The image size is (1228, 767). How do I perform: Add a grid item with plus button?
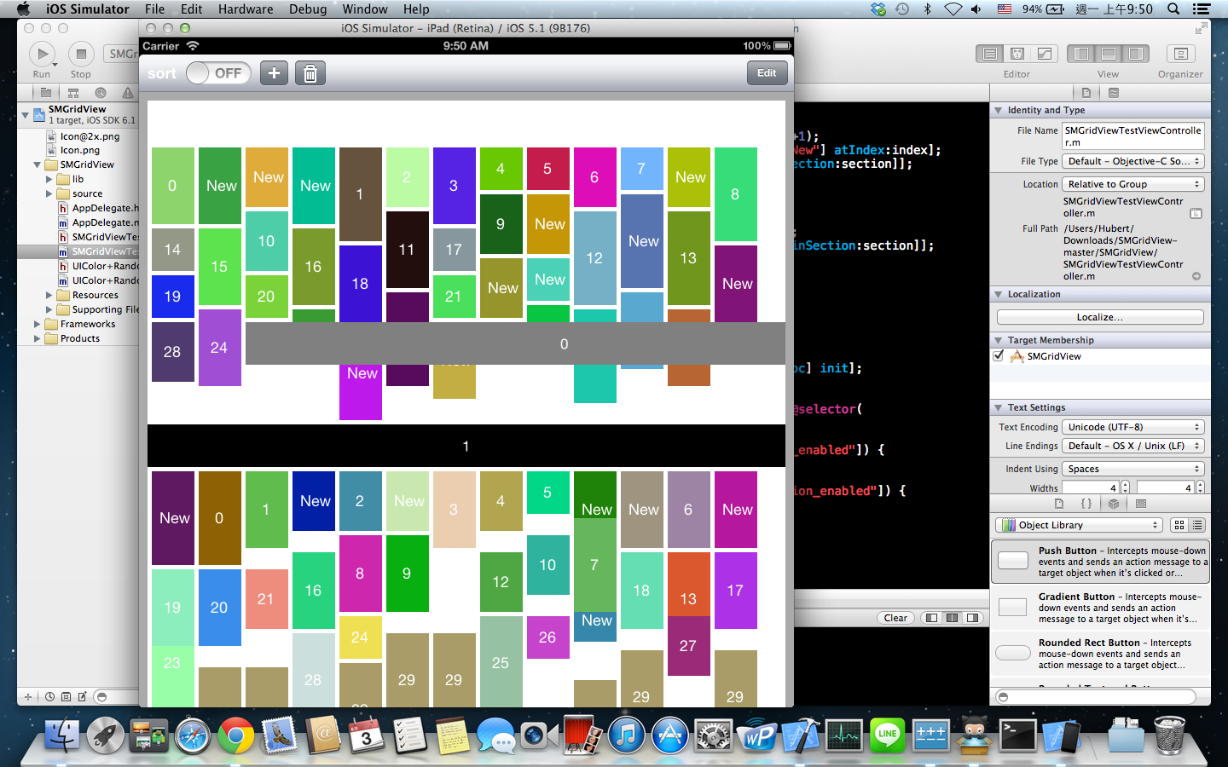[274, 73]
